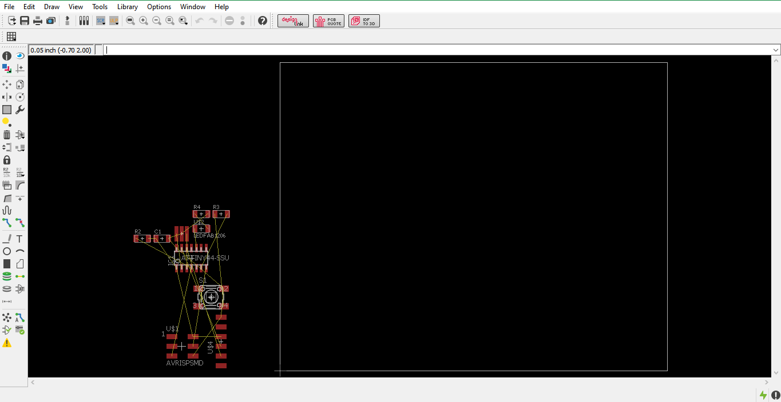Click the Print icon

click(38, 21)
